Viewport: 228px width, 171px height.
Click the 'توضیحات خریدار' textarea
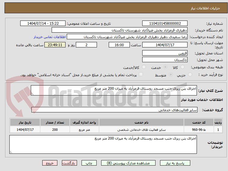point(103,144)
